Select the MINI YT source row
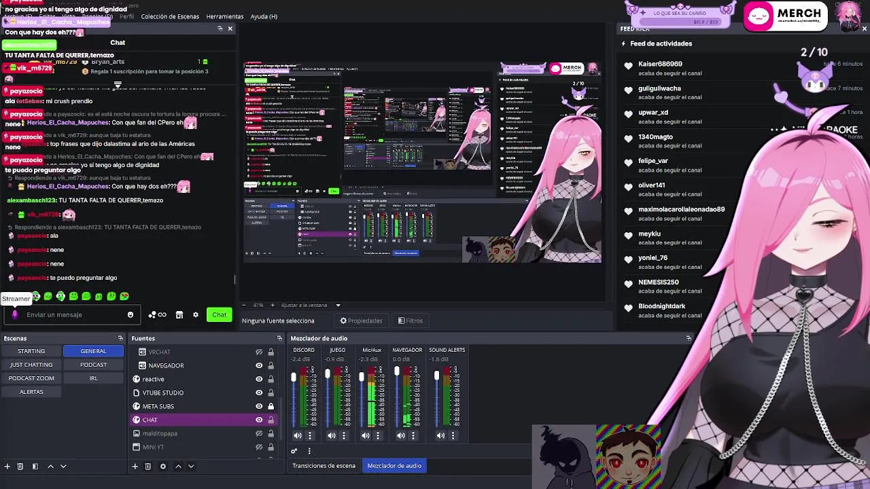This screenshot has height=489, width=870. coord(204,447)
